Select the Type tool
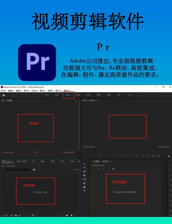Screen dimensions: 172x224 pyautogui.click(x=84, y=191)
